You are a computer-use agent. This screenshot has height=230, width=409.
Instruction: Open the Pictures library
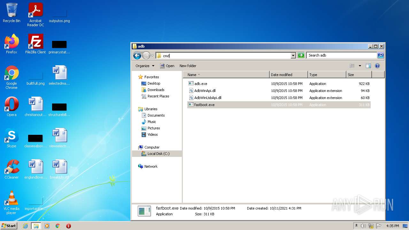[154, 128]
